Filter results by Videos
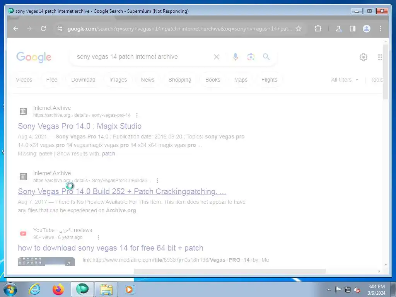The height and width of the screenshot is (297, 396). click(x=24, y=80)
